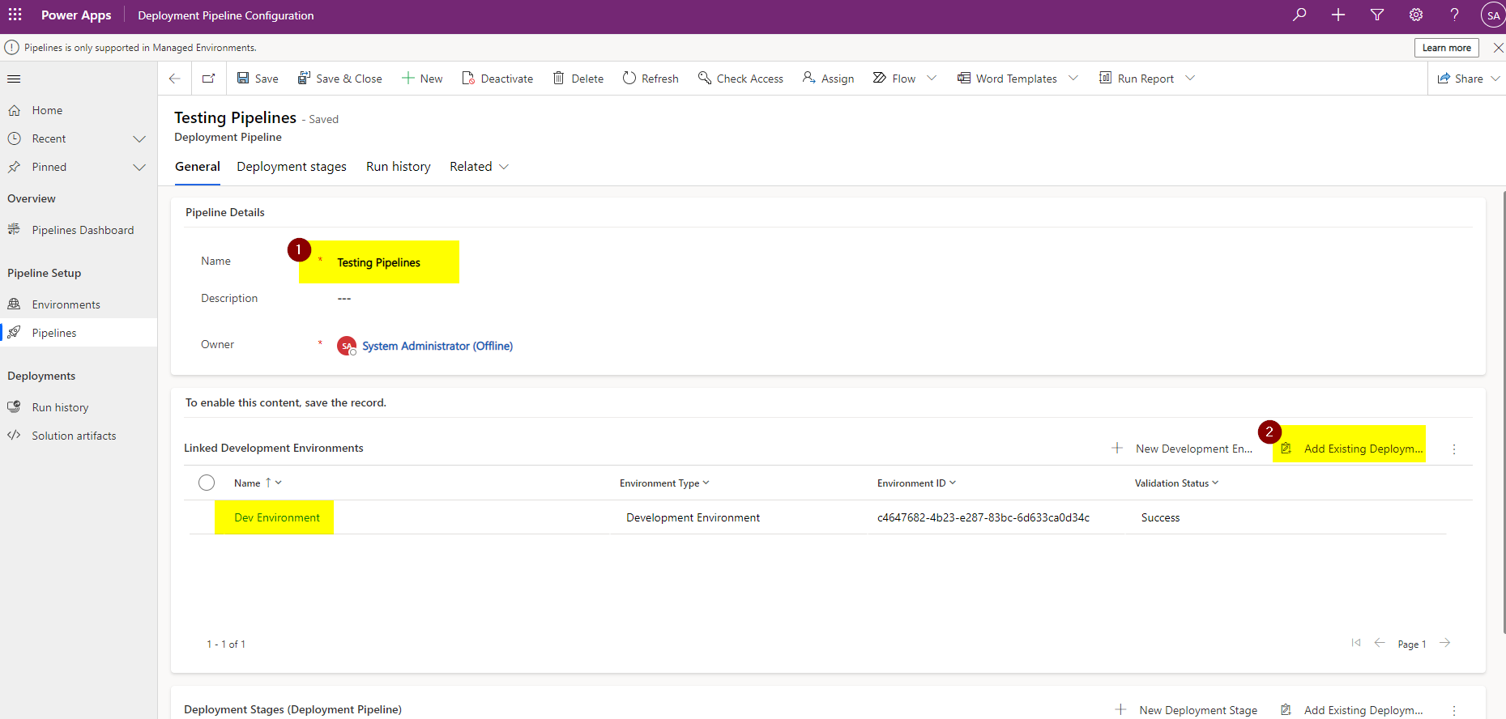Go to Home in sidebar
Image resolution: width=1506 pixels, height=719 pixels.
(47, 110)
